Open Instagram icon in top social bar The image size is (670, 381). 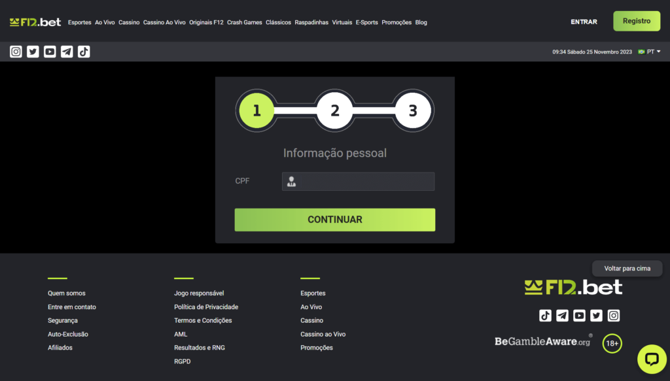click(x=16, y=52)
